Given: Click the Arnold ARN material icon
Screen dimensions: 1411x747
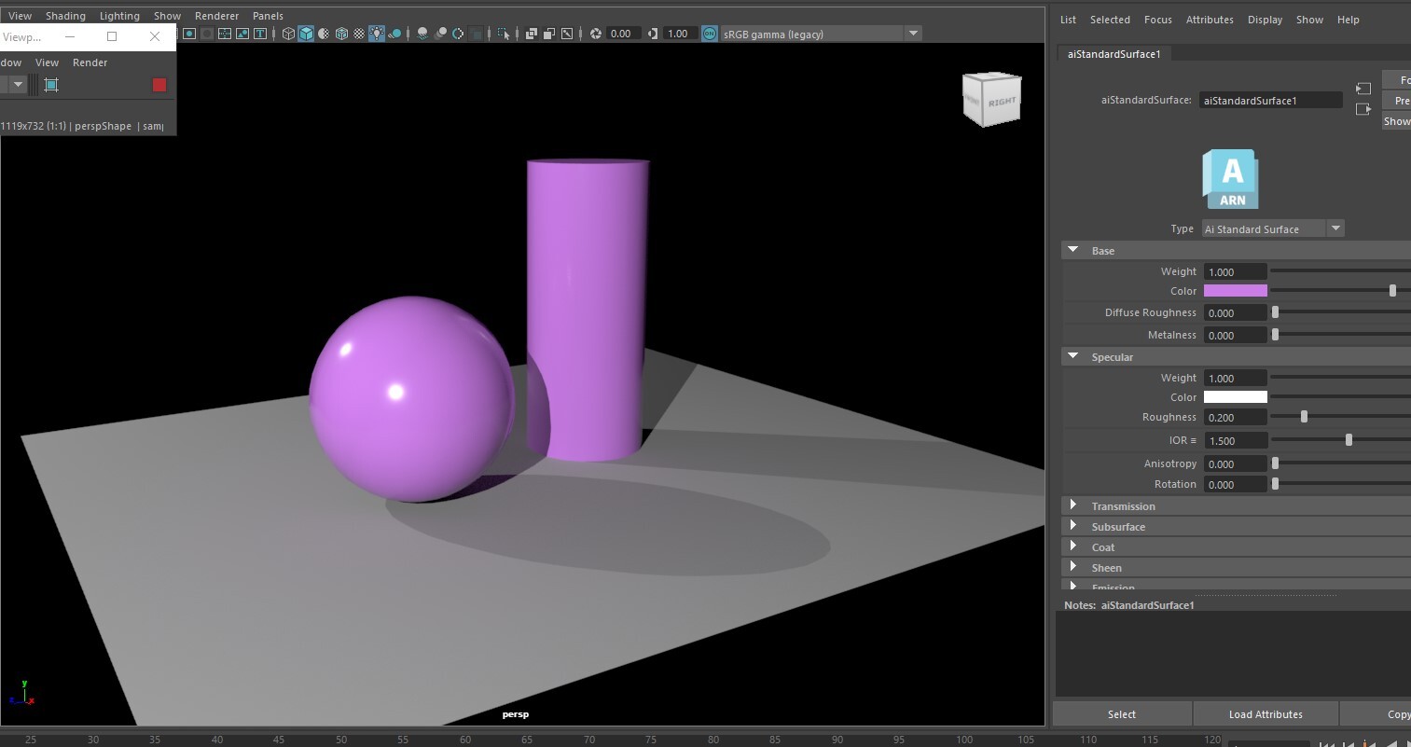Looking at the screenshot, I should pyautogui.click(x=1230, y=179).
